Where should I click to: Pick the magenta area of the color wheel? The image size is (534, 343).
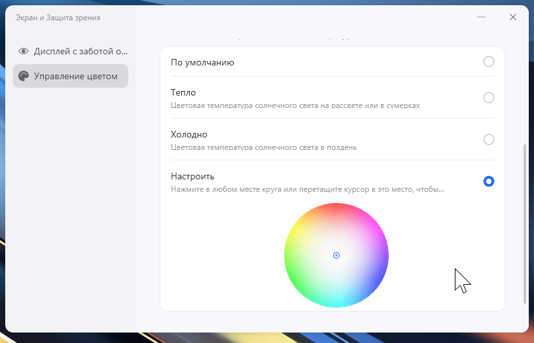pyautogui.click(x=377, y=232)
